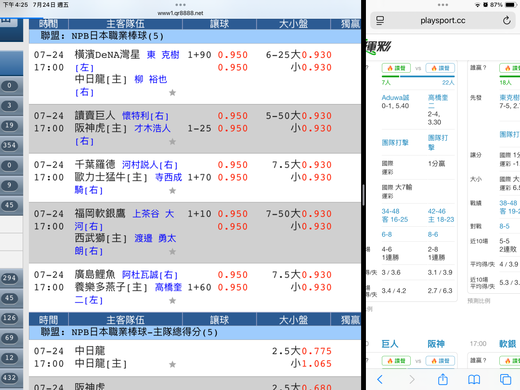Open the 6-8 head-to-head link
This screenshot has height=390, width=520.
tap(387, 234)
